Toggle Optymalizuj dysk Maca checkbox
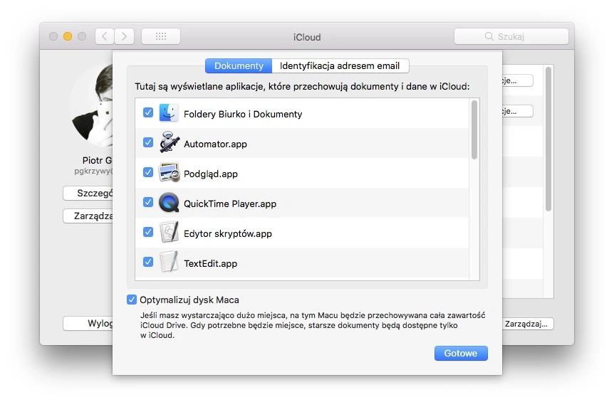The height and width of the screenshot is (402, 614). (x=132, y=300)
